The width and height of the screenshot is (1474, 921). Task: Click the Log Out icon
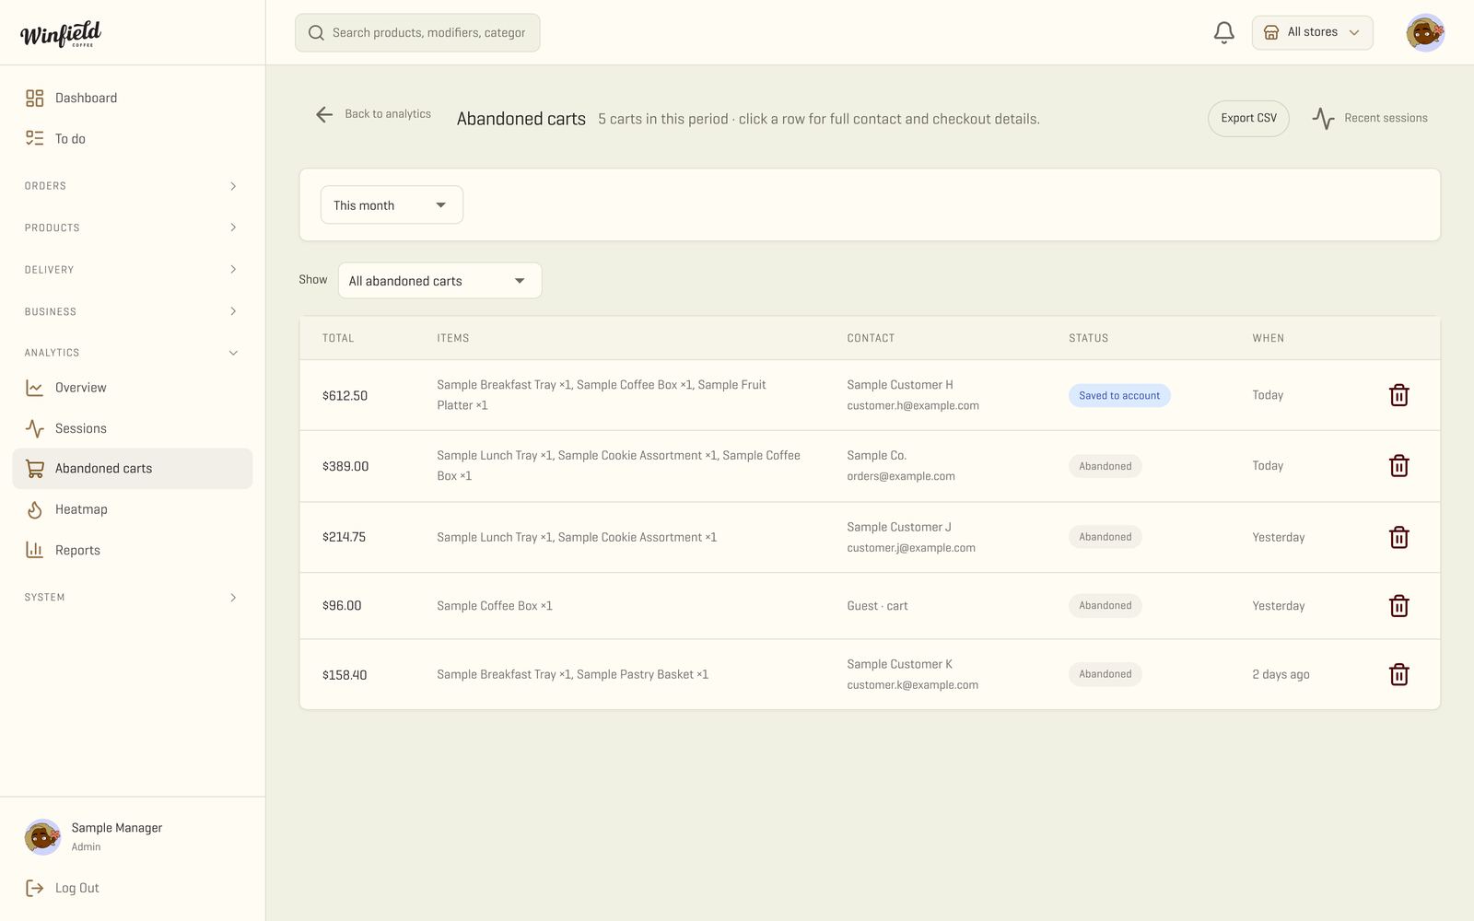[x=35, y=888]
